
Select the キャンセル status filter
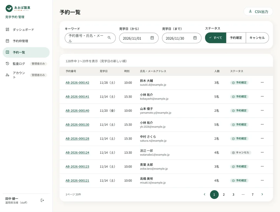click(257, 38)
